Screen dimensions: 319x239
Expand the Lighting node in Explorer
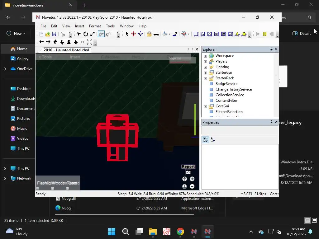point(206,67)
